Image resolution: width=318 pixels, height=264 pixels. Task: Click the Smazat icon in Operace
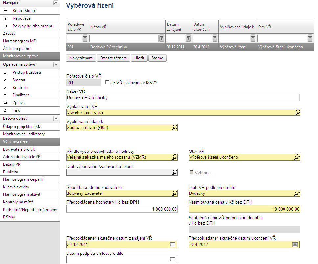tap(5, 80)
